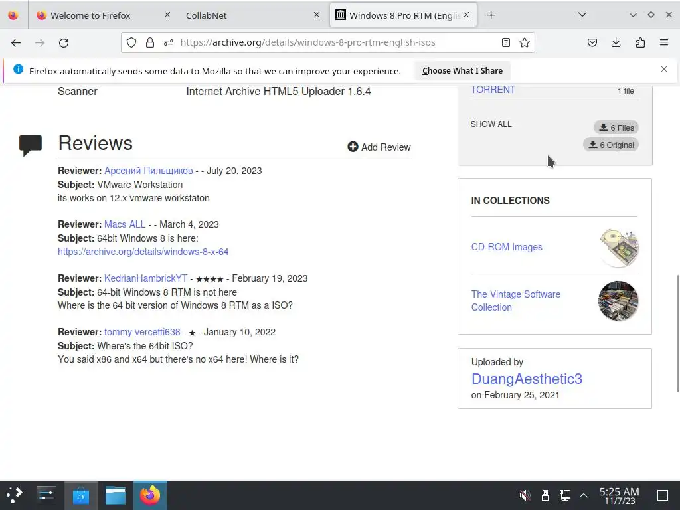This screenshot has height=510, width=680.
Task: Open the Extensions menu
Action: point(640,42)
